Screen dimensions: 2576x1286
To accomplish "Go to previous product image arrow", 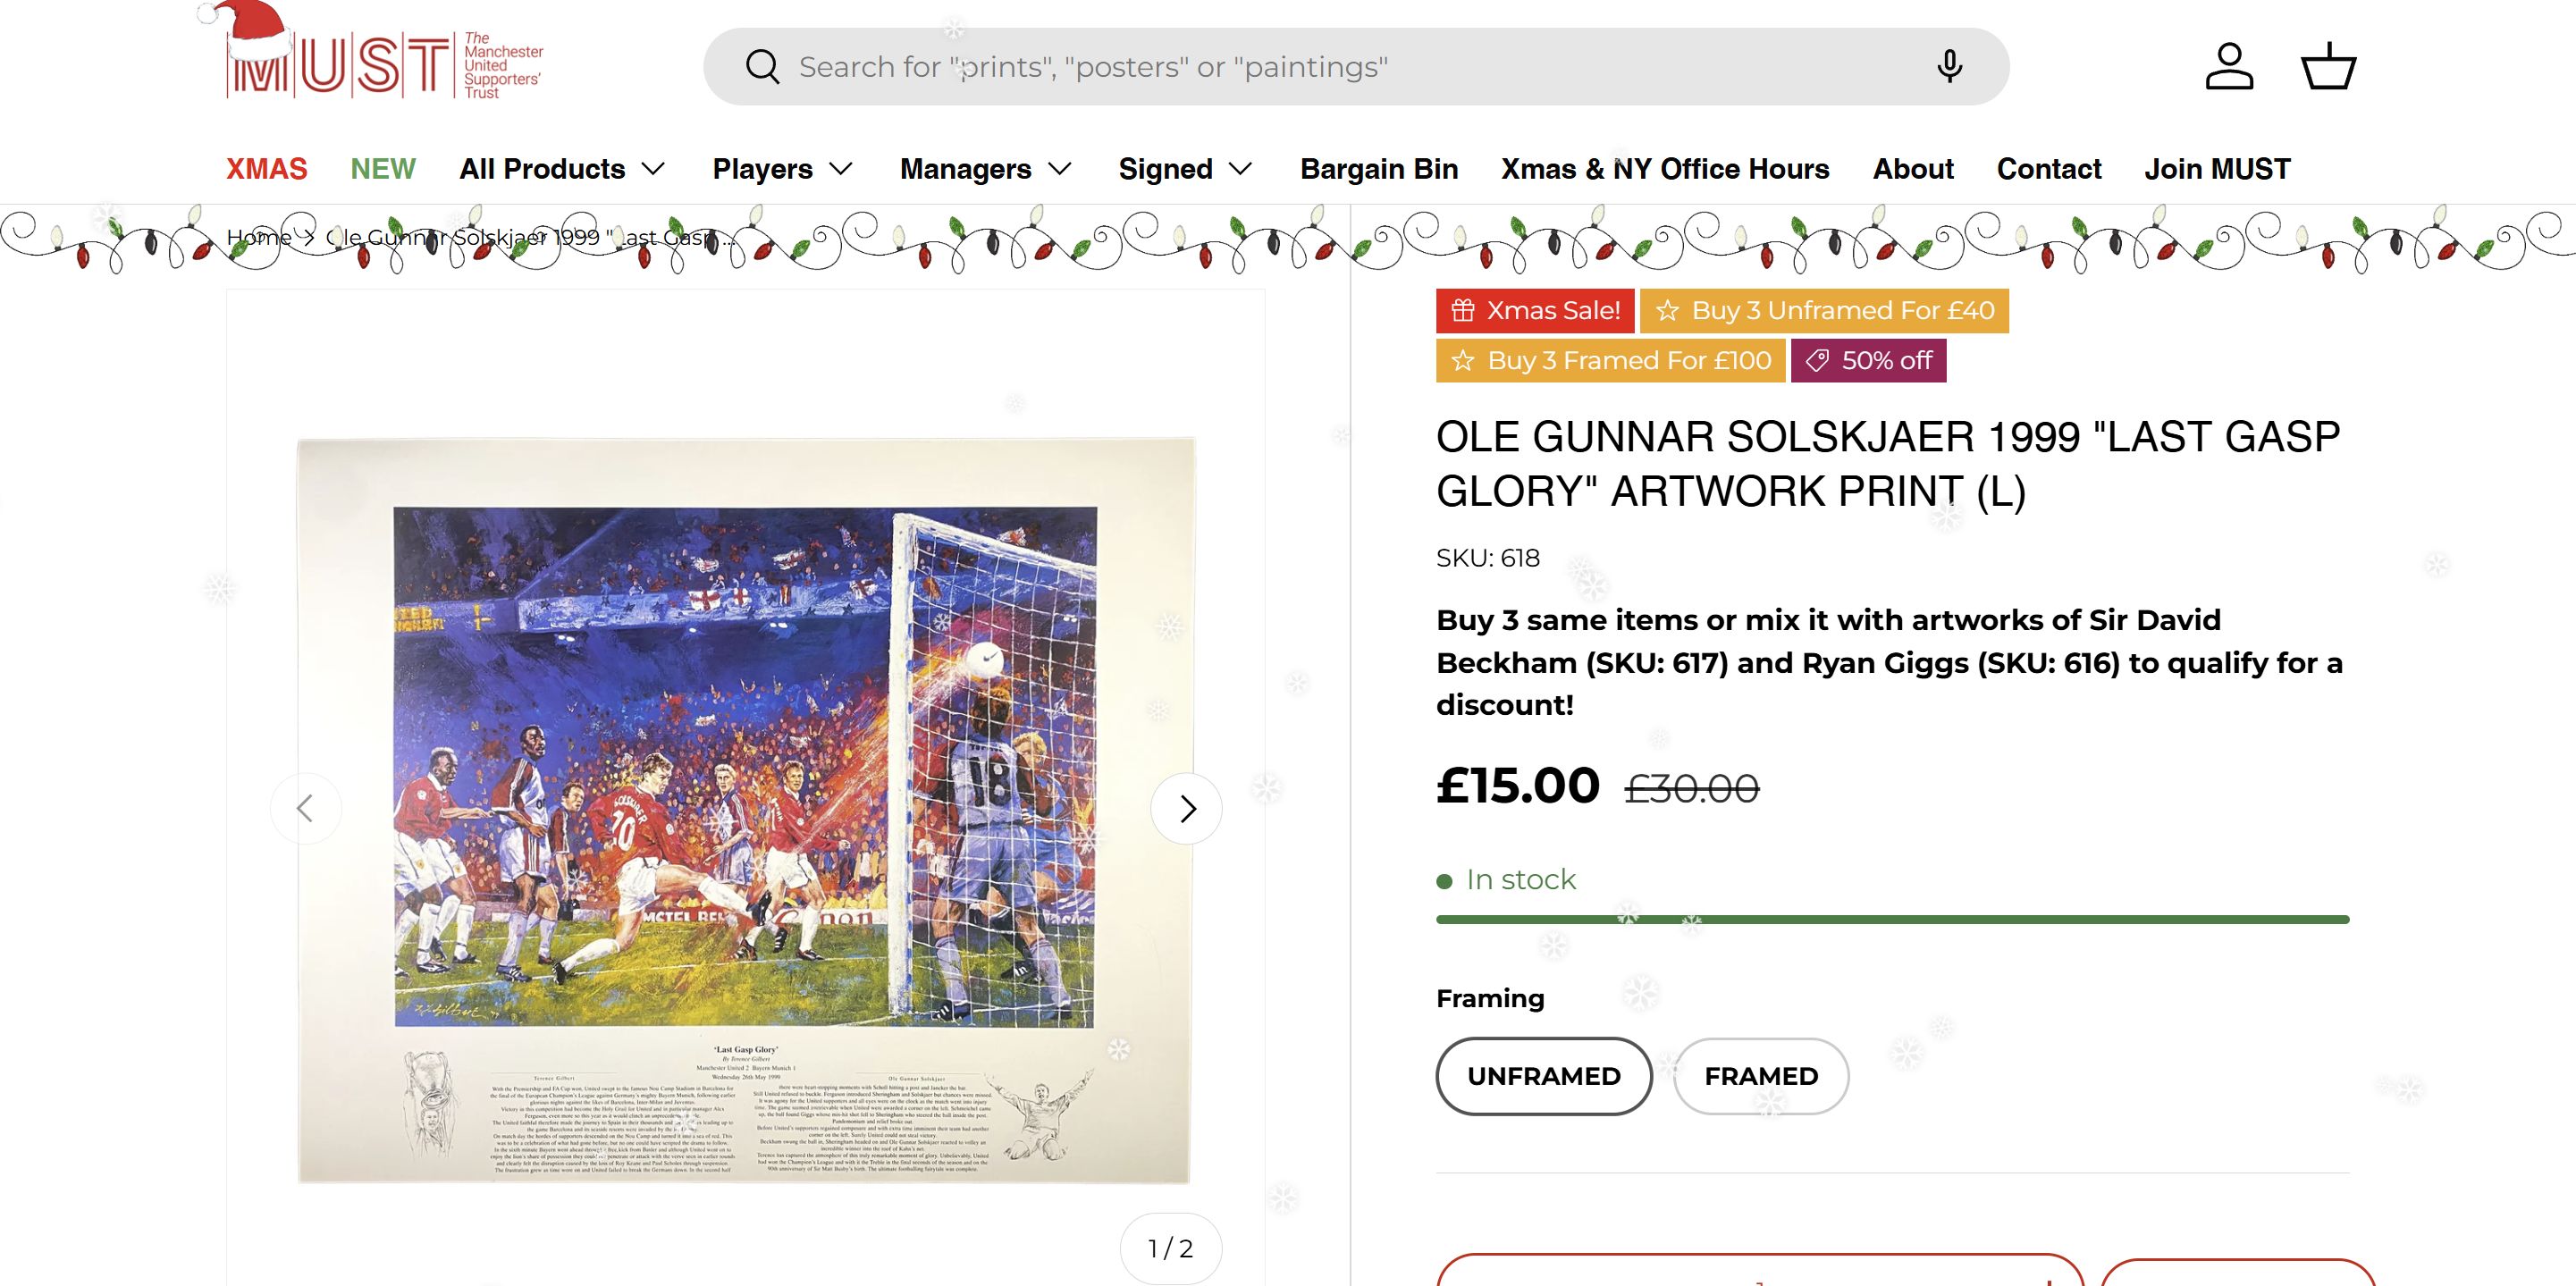I will tap(306, 808).
